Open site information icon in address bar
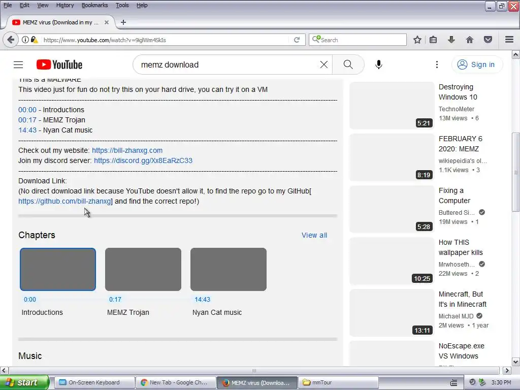520x390 pixels. coord(25,40)
